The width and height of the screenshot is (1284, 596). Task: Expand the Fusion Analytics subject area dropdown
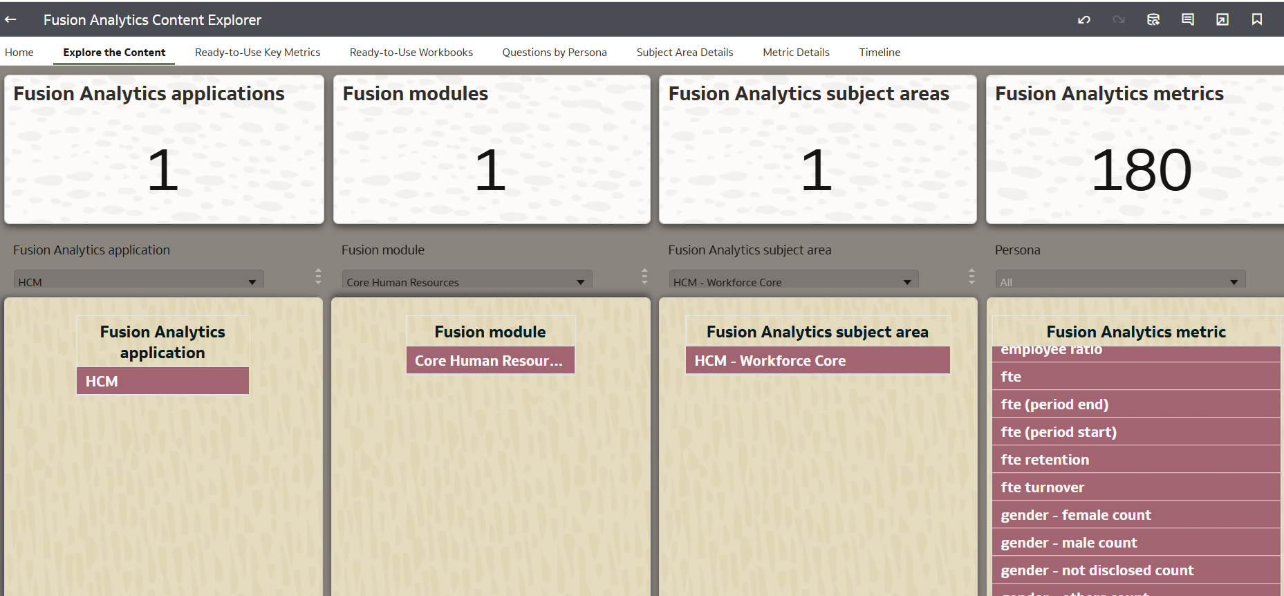click(794, 279)
